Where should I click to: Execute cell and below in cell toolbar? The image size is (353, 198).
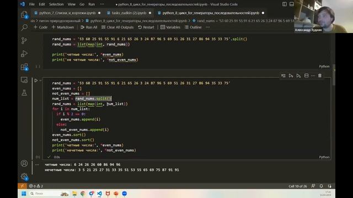[298, 76]
